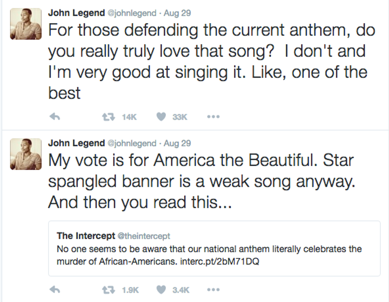Image resolution: width=389 pixels, height=302 pixels.
Task: Open the Aug 29 timestamp of the second tweet
Action: (177, 143)
